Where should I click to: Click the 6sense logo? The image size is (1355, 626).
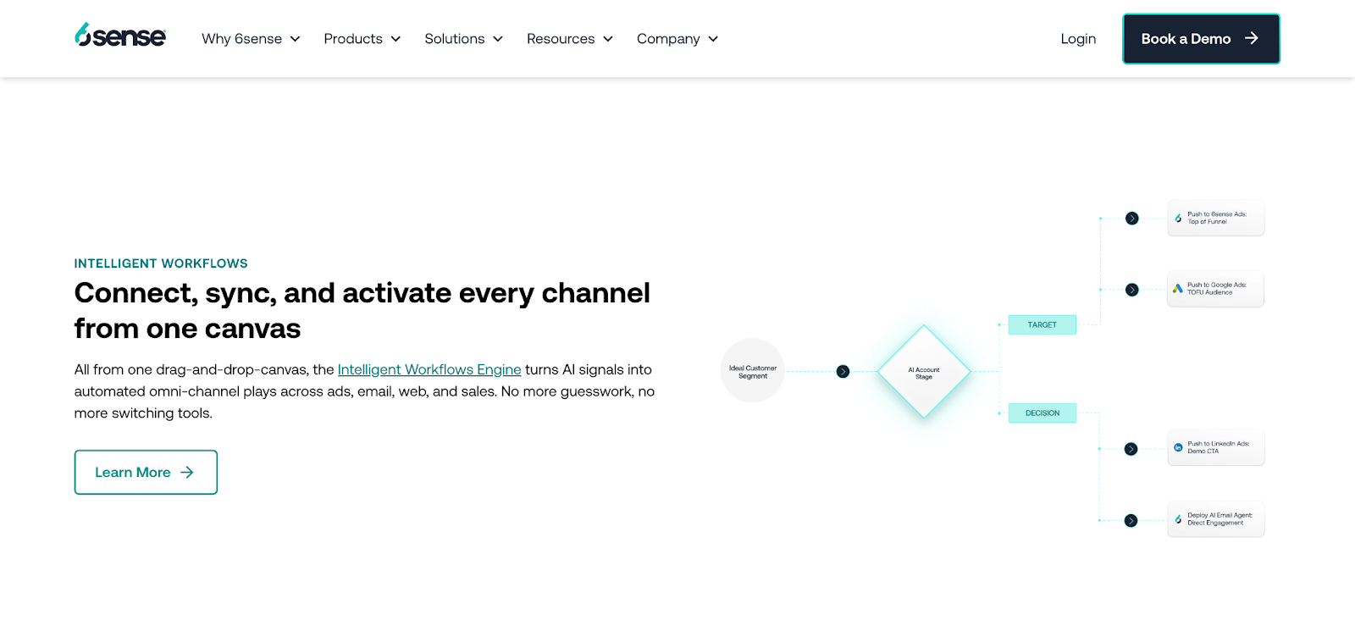coord(120,36)
